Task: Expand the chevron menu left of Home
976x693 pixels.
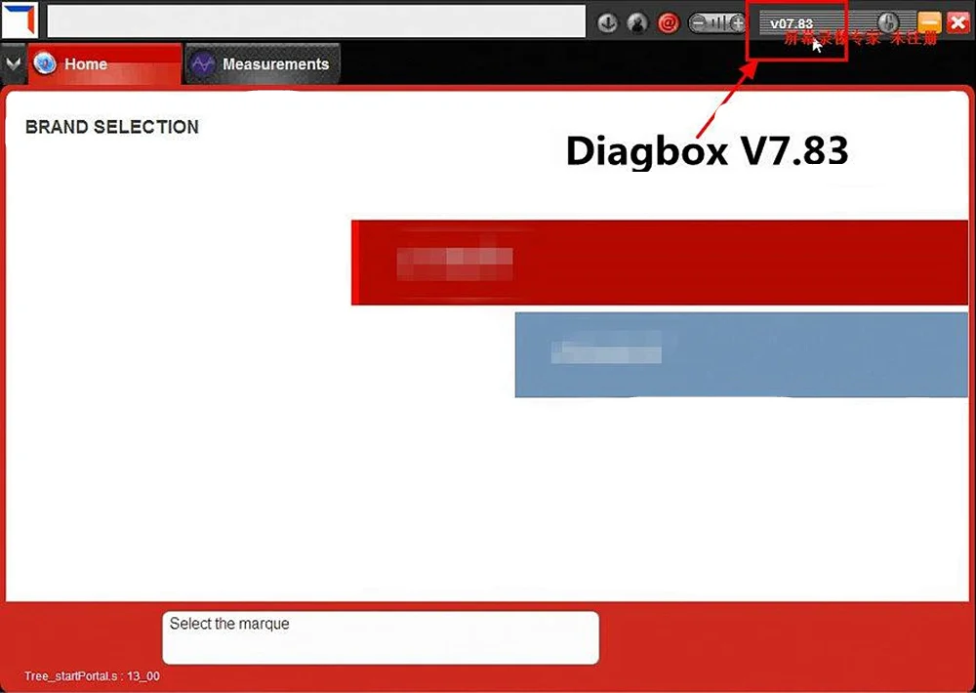Action: [13, 63]
